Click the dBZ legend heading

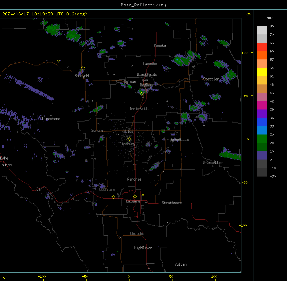(x=270, y=18)
